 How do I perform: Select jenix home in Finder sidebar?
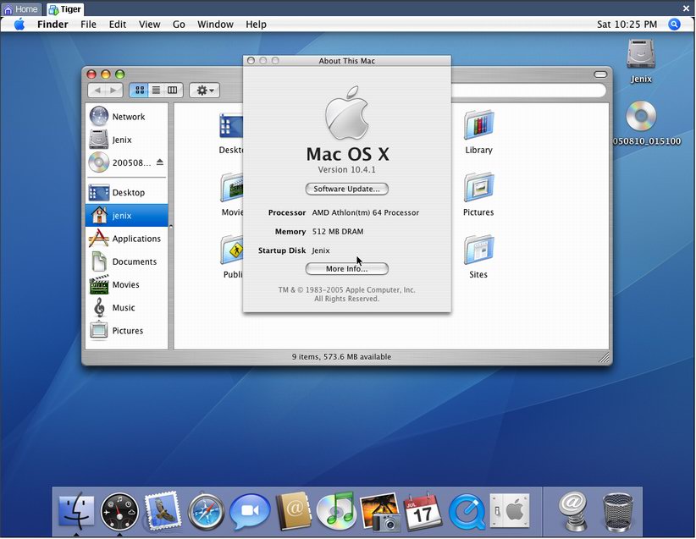coord(126,215)
